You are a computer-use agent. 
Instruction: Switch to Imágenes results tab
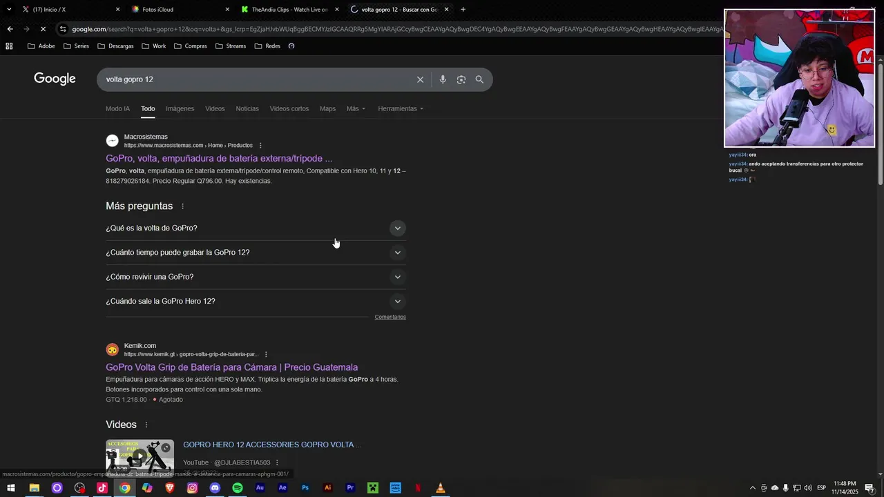[180, 109]
